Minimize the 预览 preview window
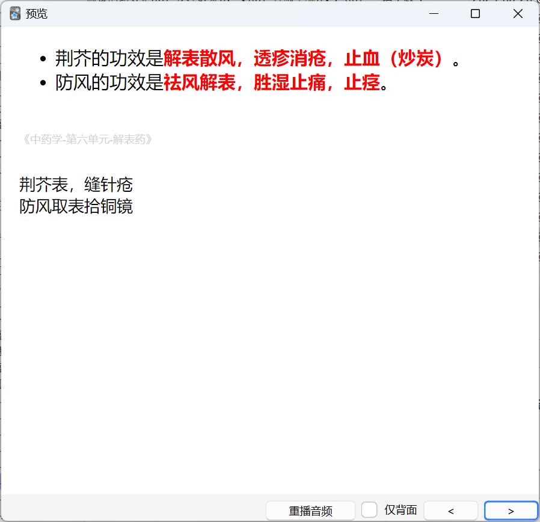The width and height of the screenshot is (540, 522). 434,14
